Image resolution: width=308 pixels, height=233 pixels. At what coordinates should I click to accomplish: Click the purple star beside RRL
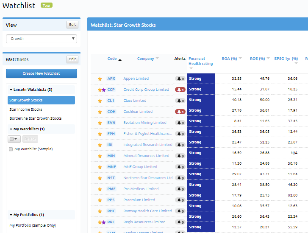pos(104,222)
